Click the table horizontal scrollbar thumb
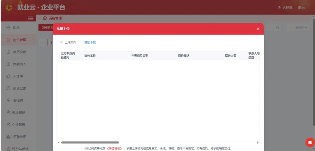315x151 pixels. pos(90,142)
